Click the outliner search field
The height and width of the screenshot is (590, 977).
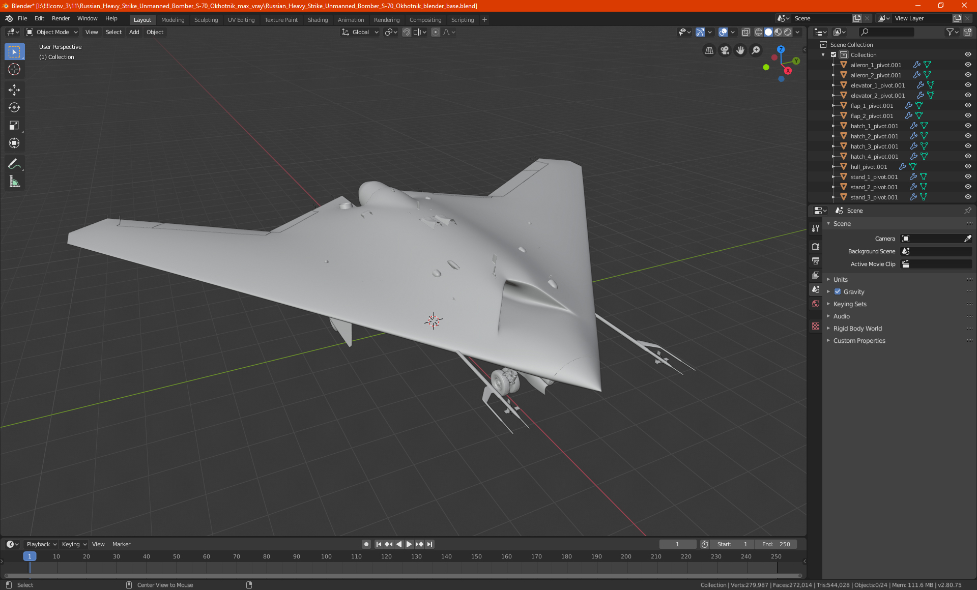[x=886, y=32]
